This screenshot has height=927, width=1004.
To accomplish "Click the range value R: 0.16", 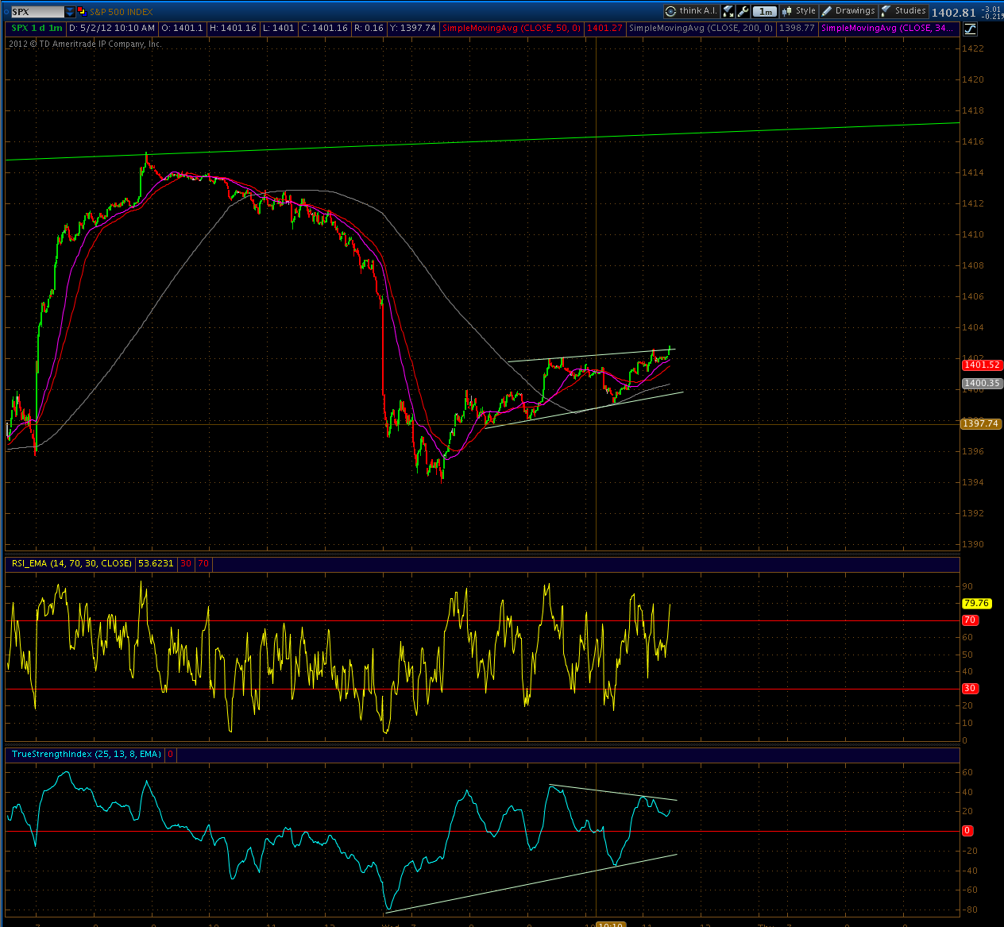I will click(x=369, y=28).
